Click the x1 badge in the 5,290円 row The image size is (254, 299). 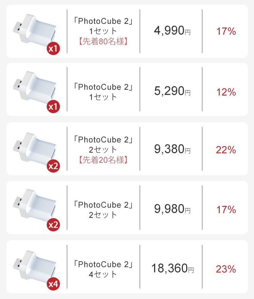tap(54, 107)
